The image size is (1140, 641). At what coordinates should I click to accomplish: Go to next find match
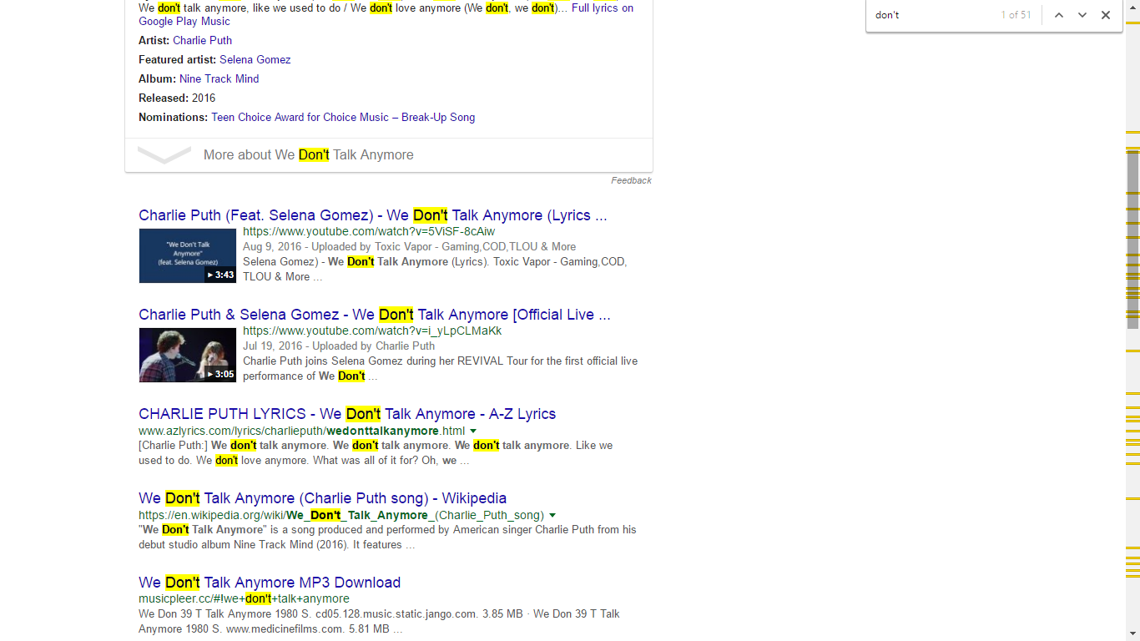point(1082,15)
